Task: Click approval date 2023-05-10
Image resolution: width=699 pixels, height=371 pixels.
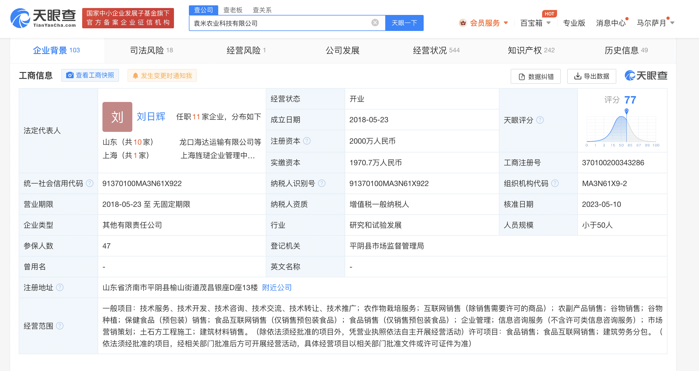Action: click(601, 204)
